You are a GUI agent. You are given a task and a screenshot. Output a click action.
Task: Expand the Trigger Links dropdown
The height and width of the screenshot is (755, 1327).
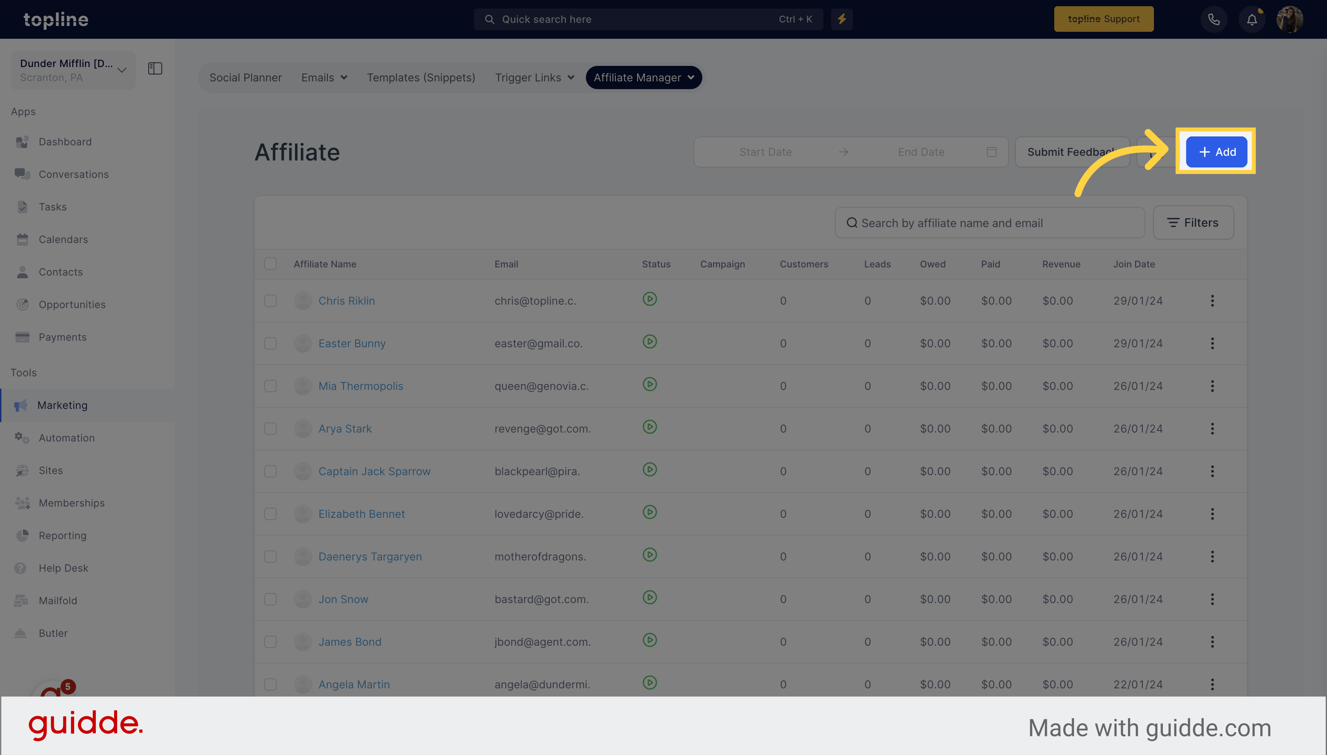(x=535, y=78)
